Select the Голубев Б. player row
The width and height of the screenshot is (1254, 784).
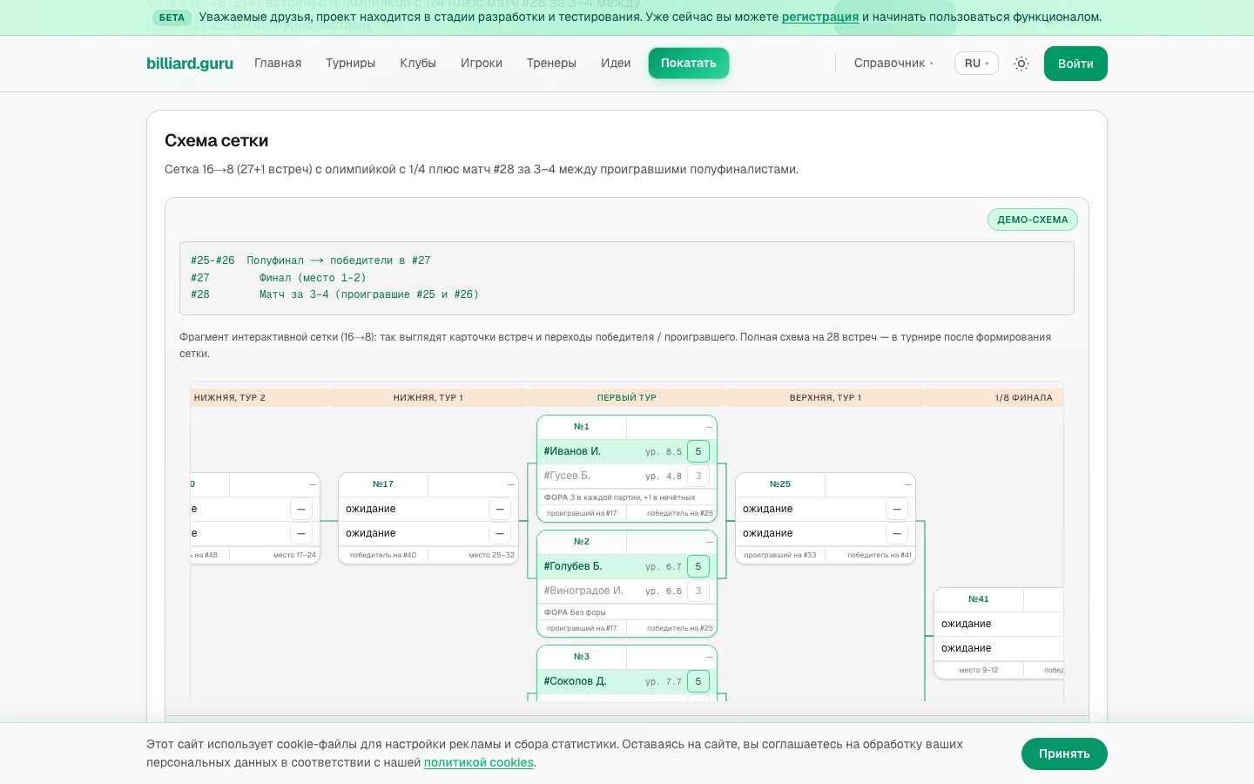(627, 566)
